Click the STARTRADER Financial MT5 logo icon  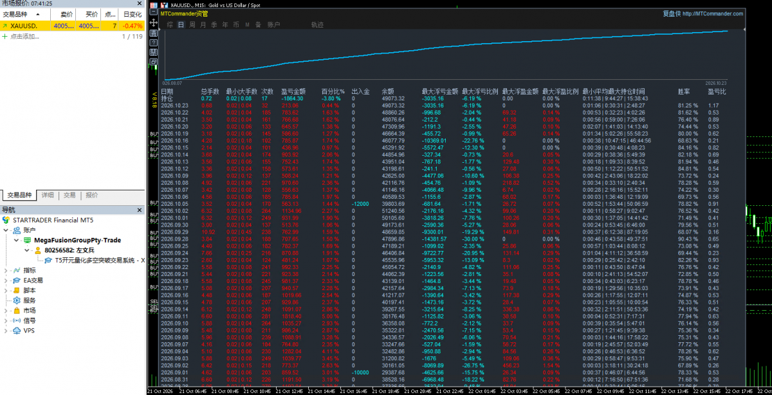6,219
